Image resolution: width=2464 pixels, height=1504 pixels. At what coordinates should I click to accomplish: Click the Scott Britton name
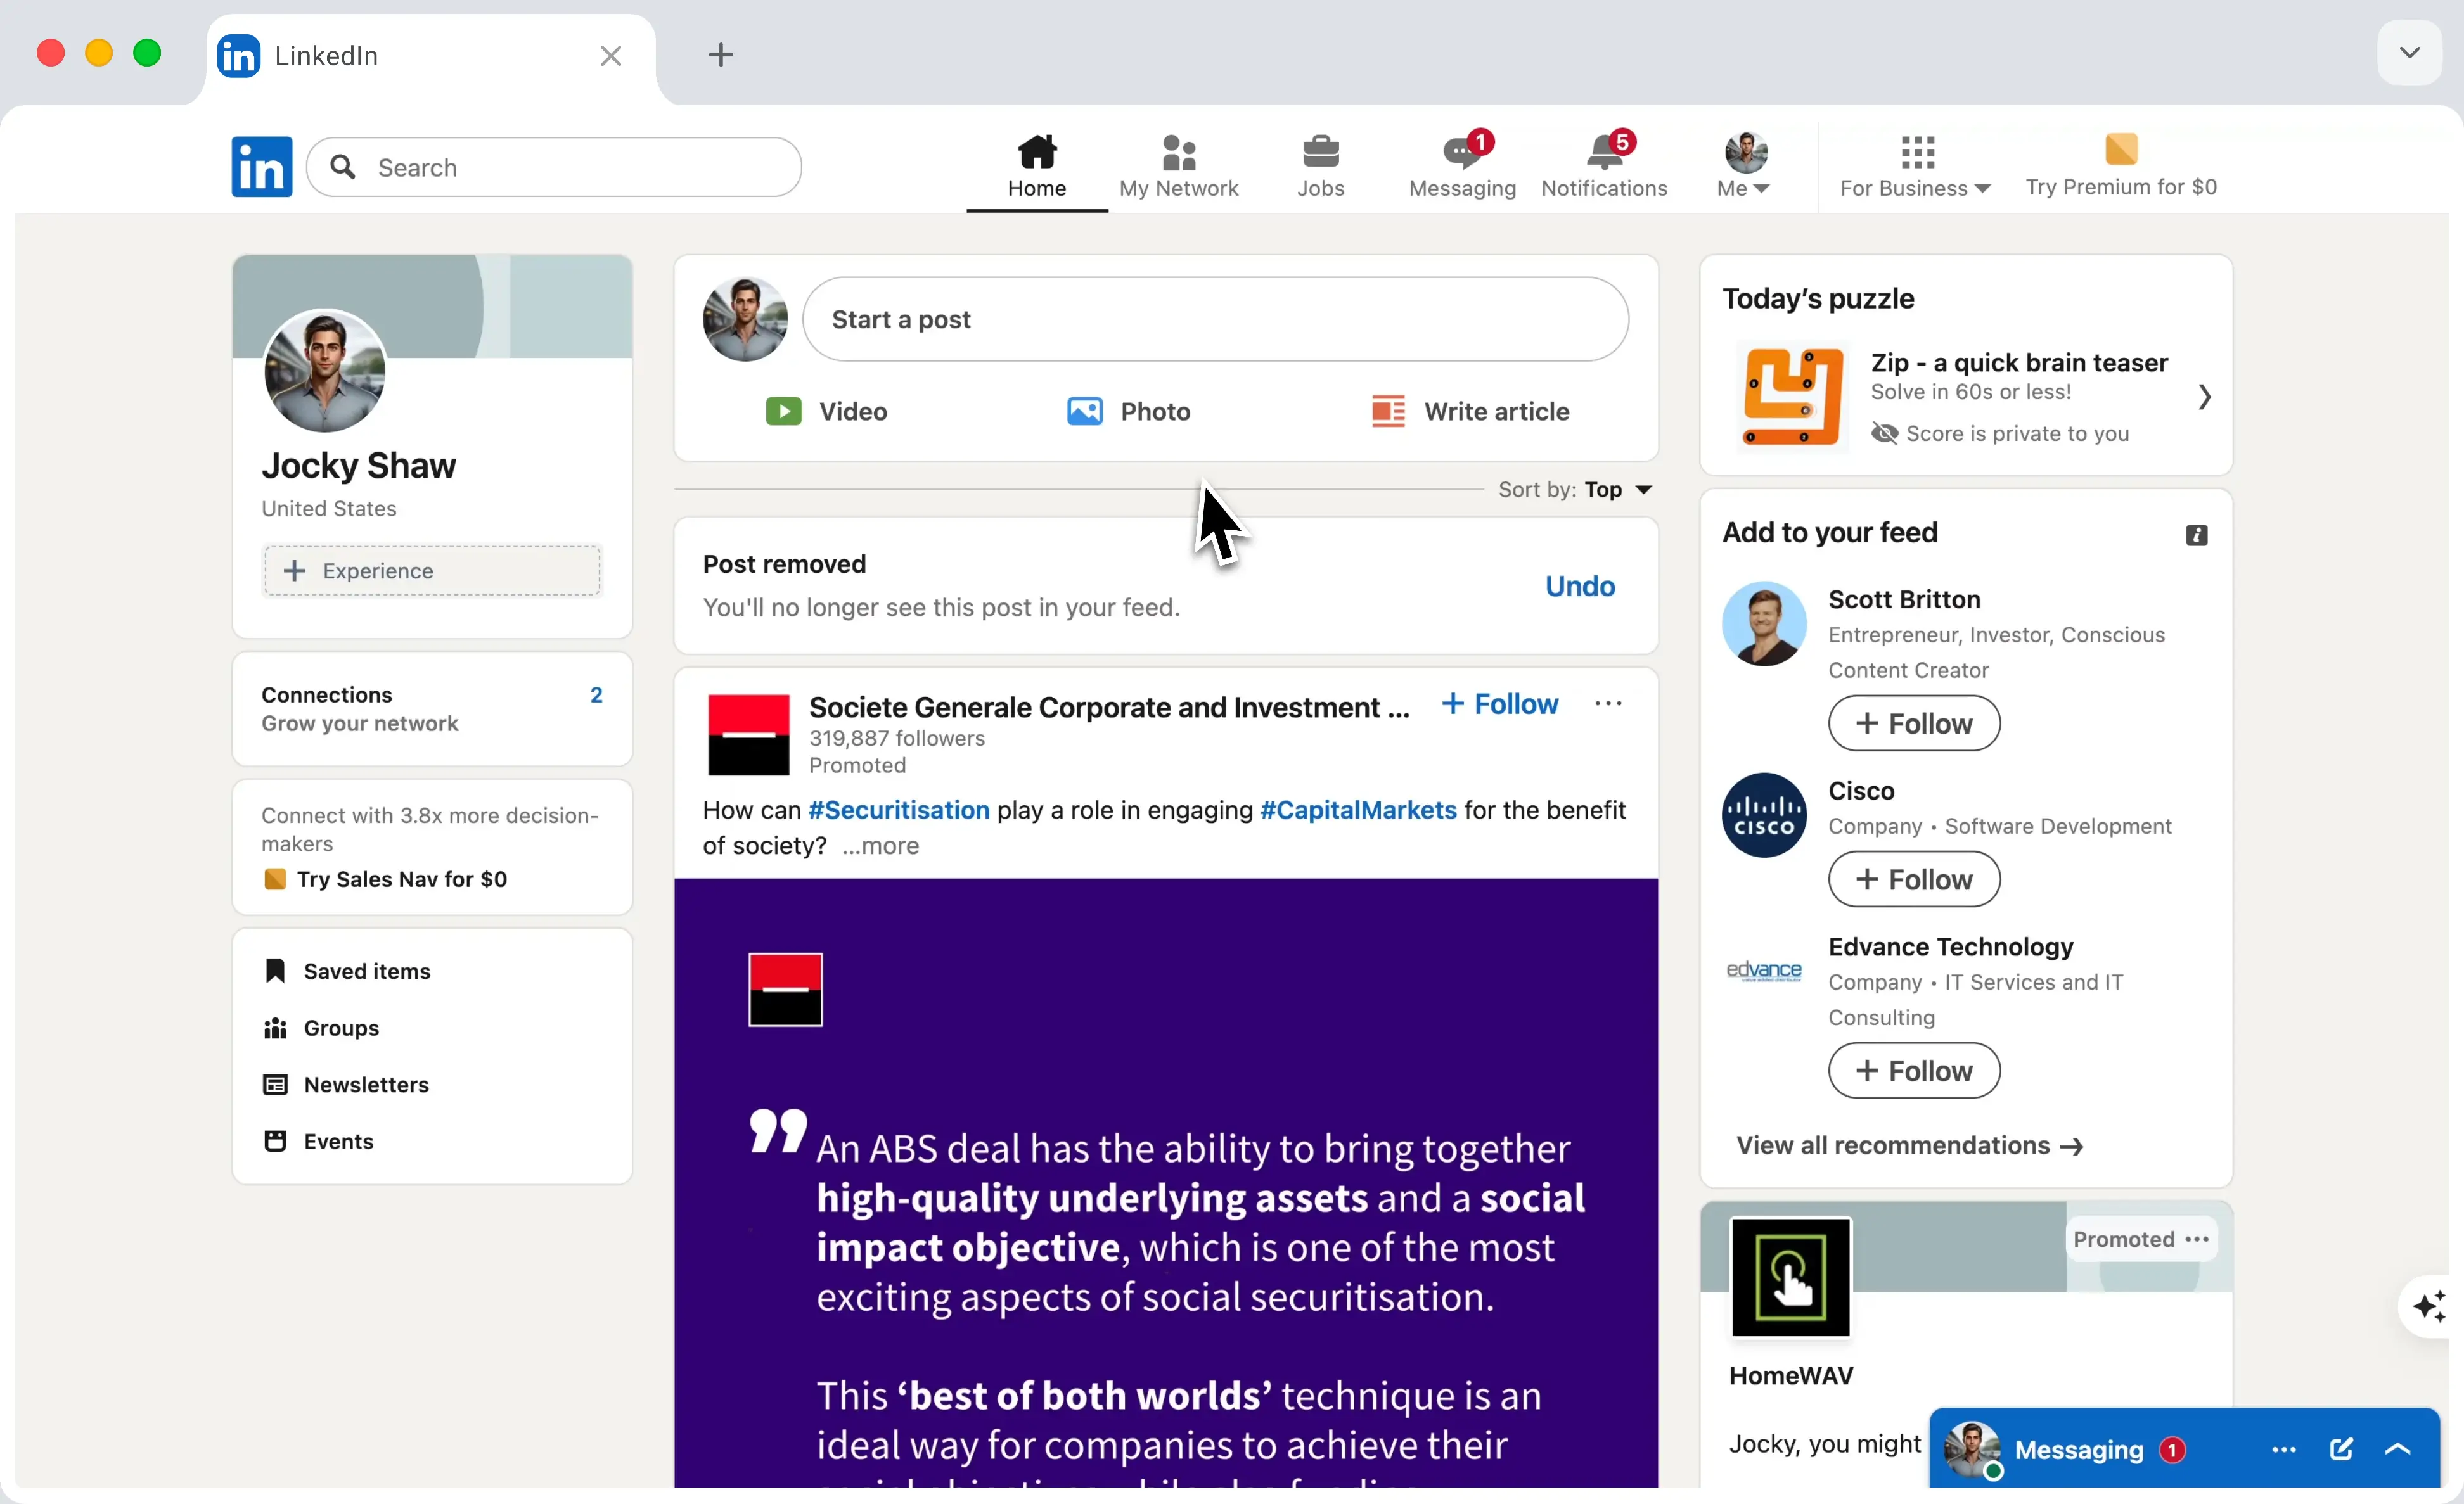(1903, 599)
